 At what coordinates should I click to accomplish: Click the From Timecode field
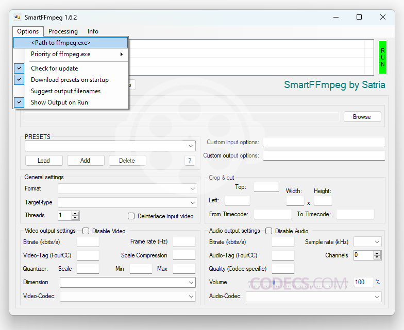273,214
